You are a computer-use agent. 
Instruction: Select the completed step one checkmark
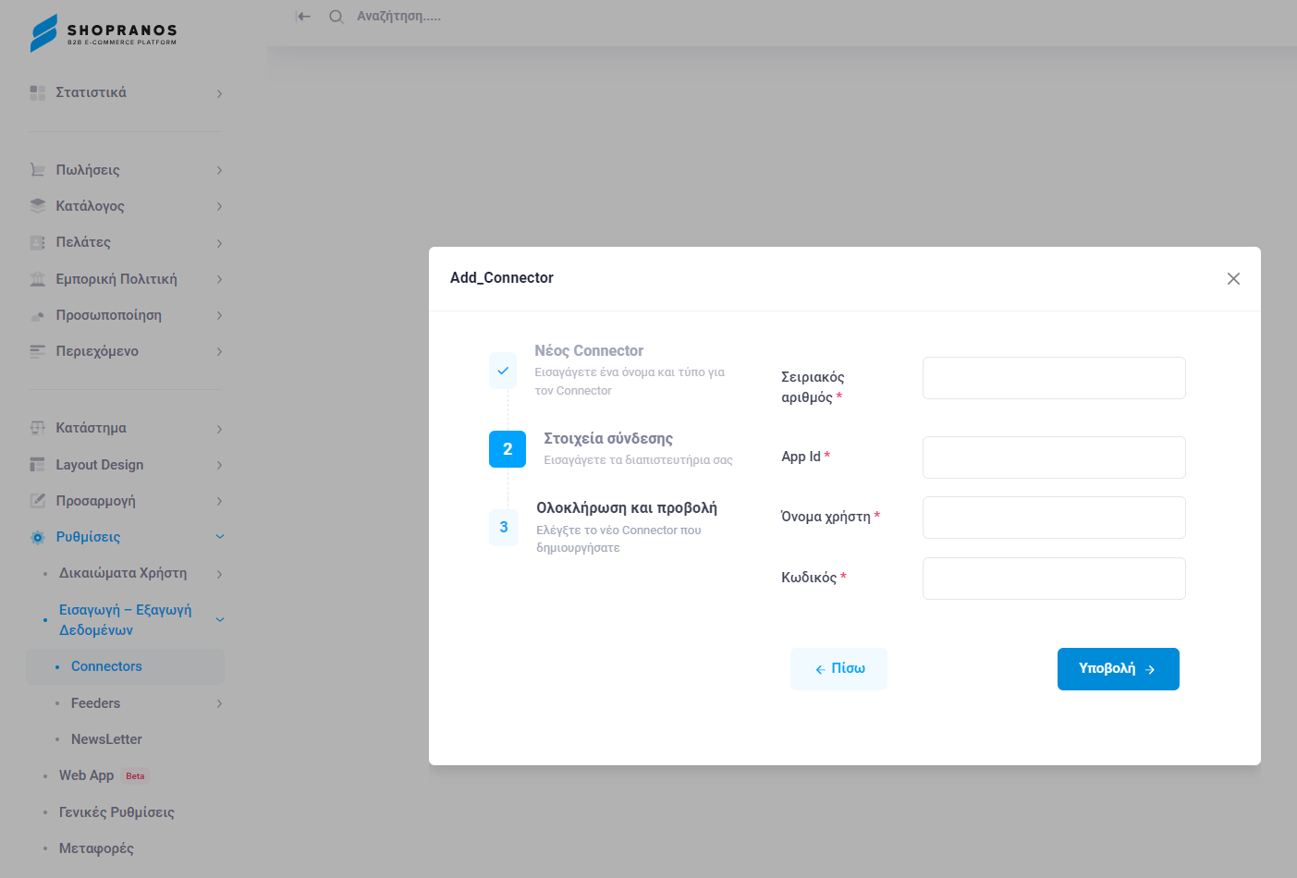(503, 371)
